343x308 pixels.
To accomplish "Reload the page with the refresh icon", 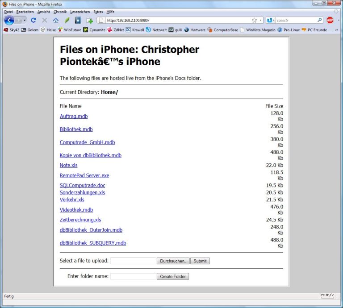I will 33,21.
